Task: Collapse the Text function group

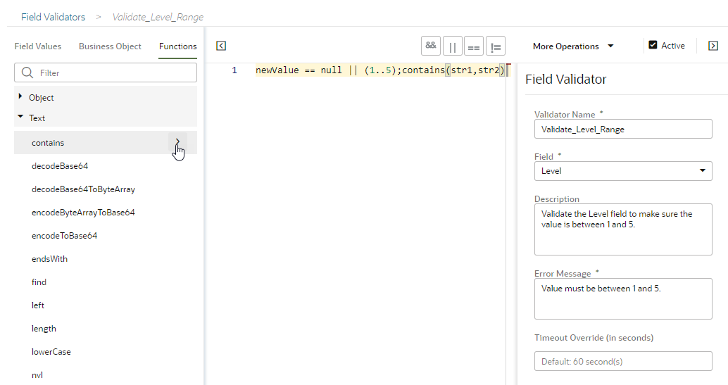Action: [x=20, y=117]
